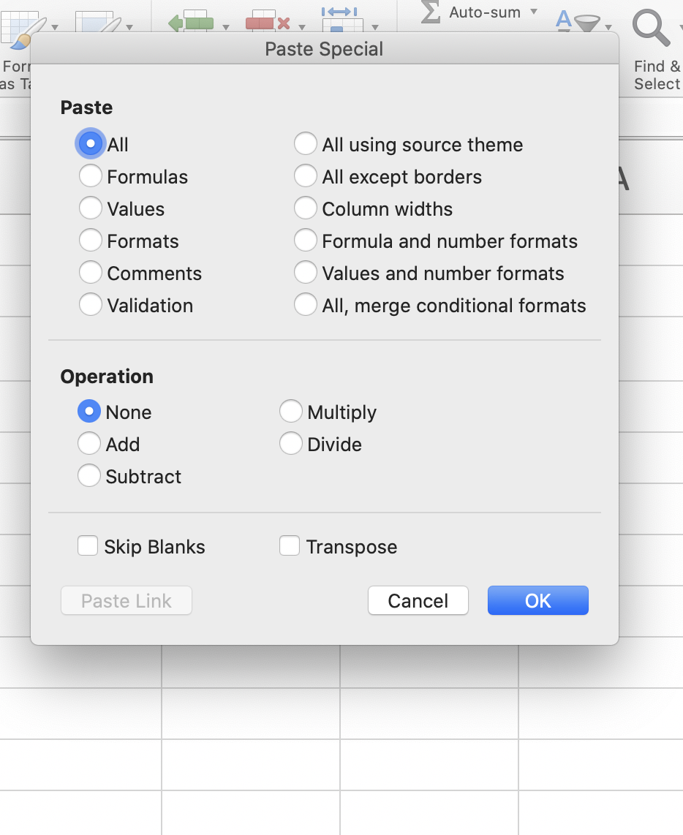
Task: Click the Auto-sum sigma icon
Action: coord(431,12)
